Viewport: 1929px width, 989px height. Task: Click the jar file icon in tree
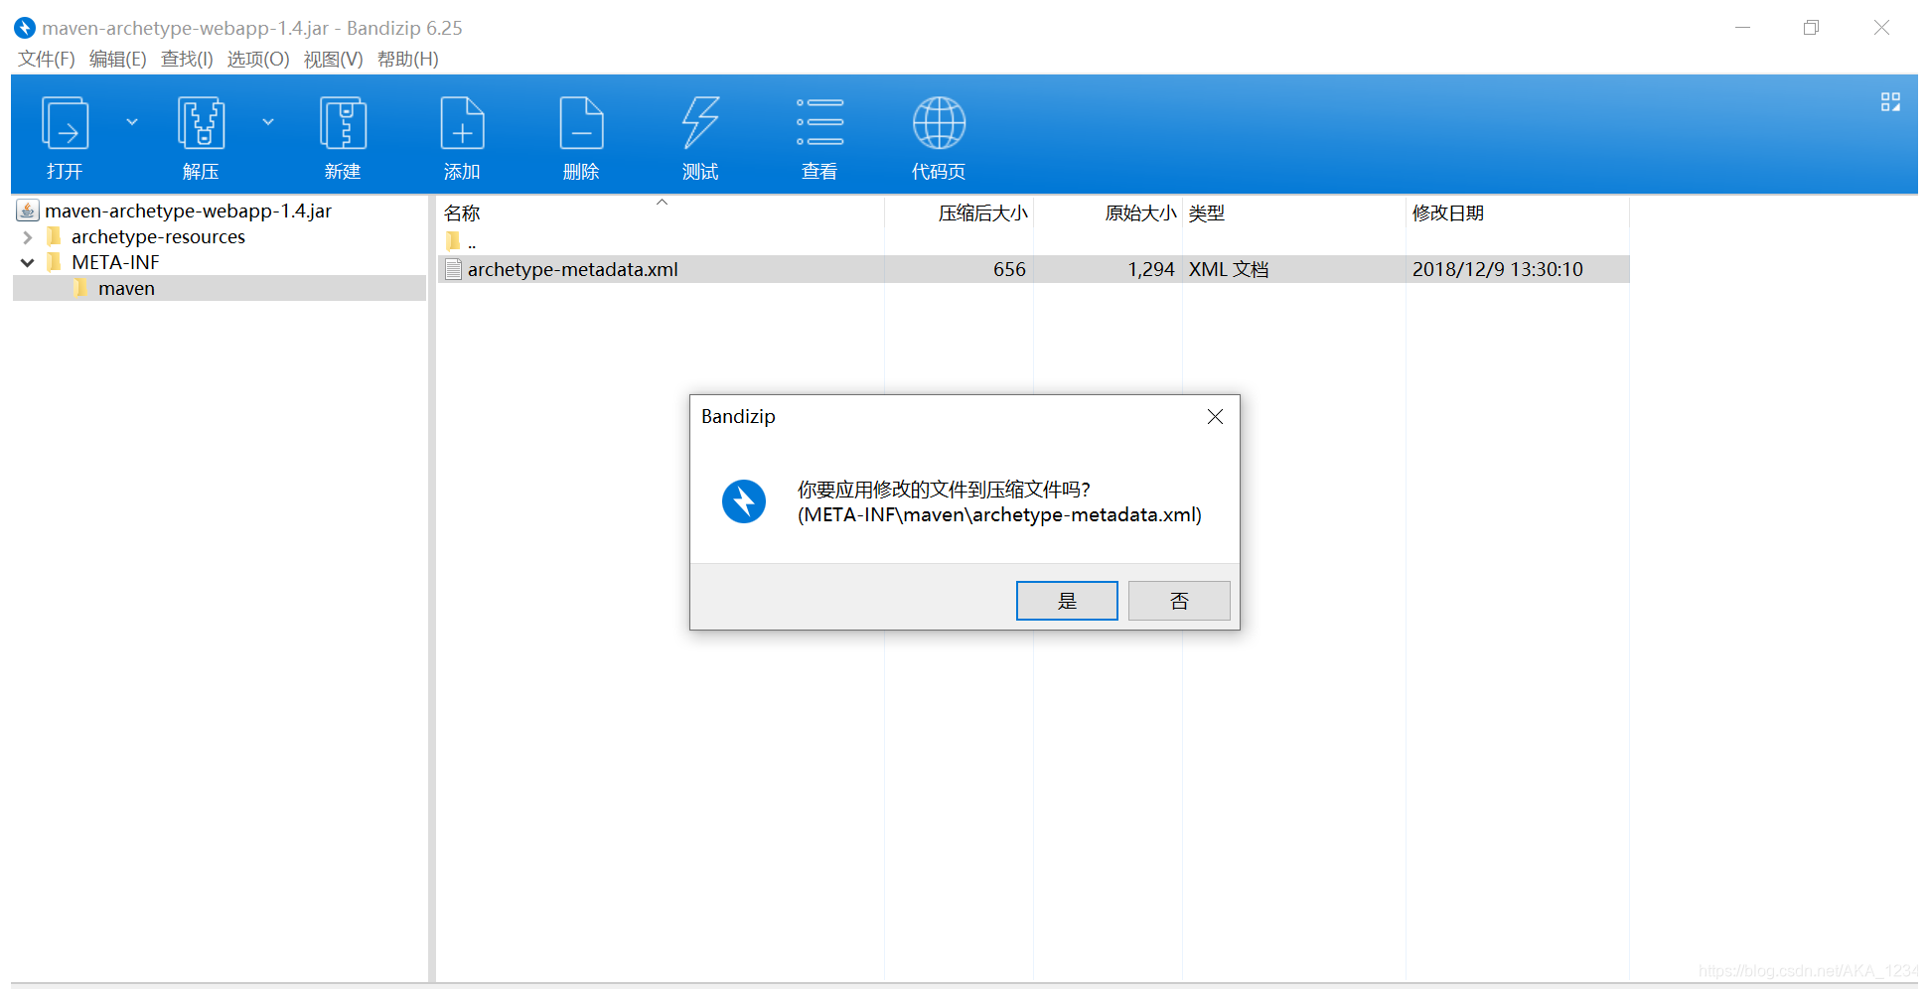point(28,211)
